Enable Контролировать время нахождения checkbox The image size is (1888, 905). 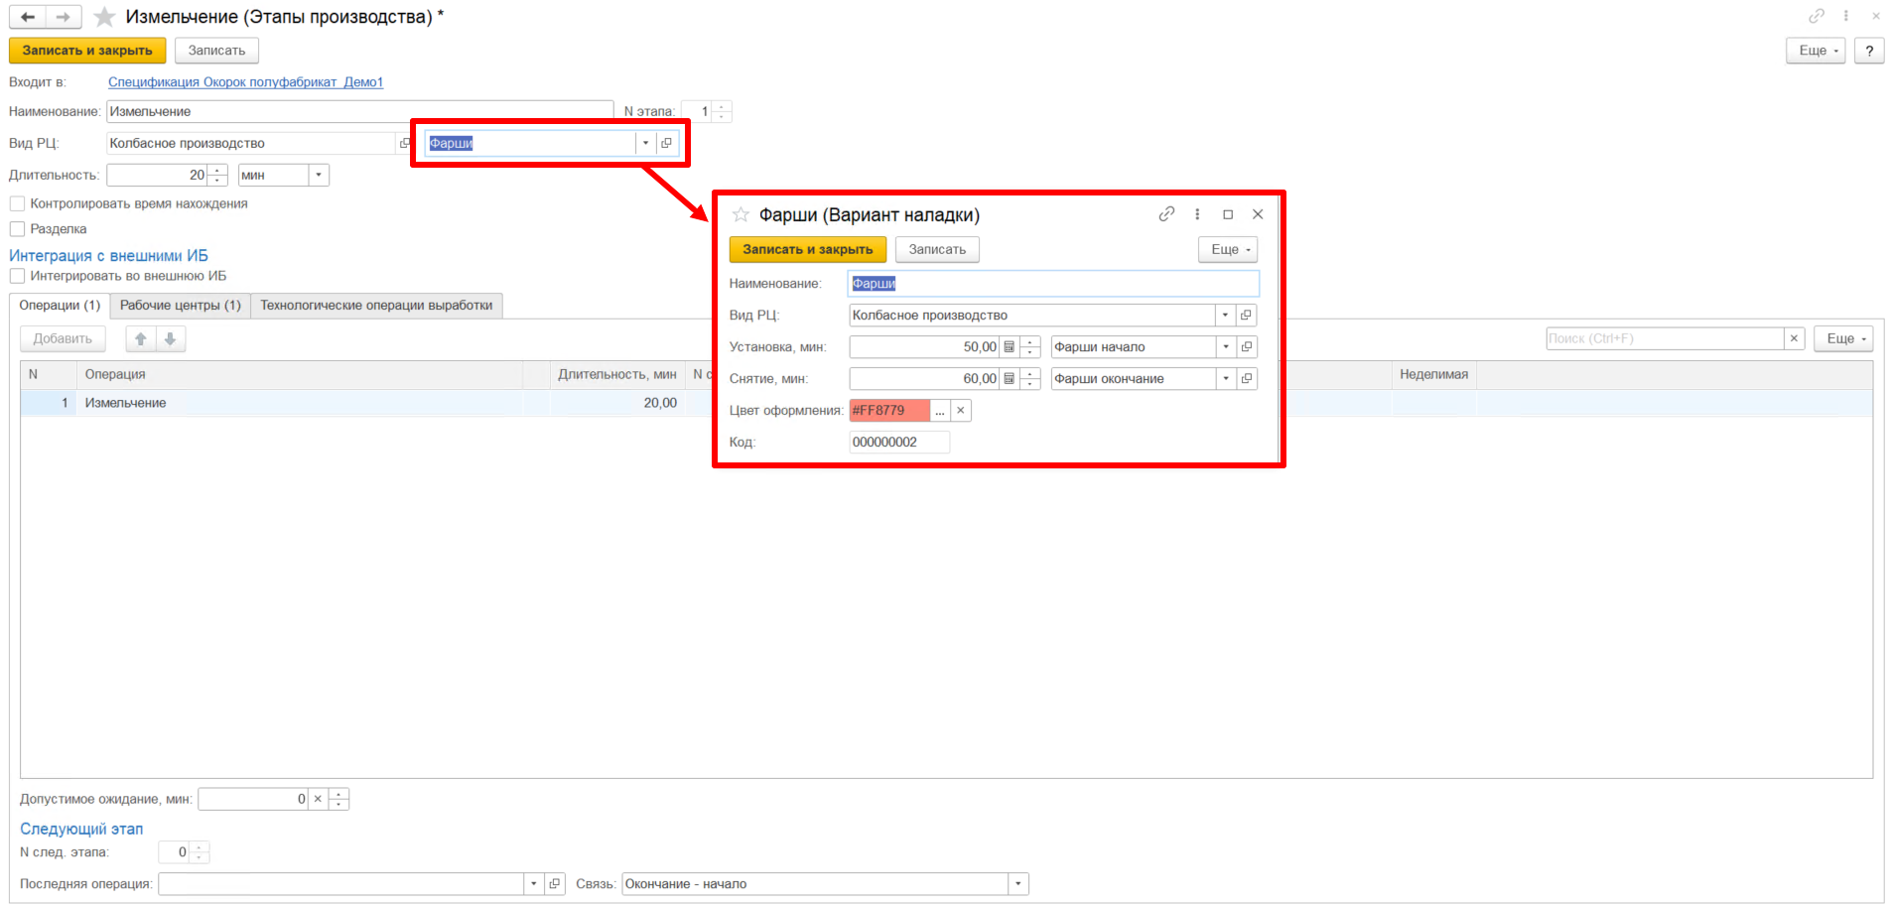[x=17, y=204]
